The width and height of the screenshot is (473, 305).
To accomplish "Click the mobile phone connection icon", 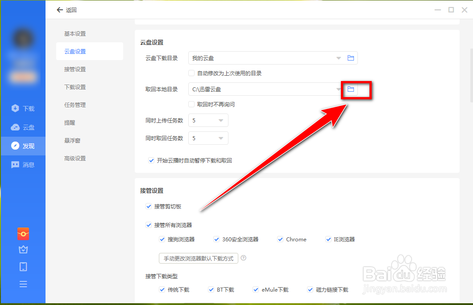I will coord(23,266).
